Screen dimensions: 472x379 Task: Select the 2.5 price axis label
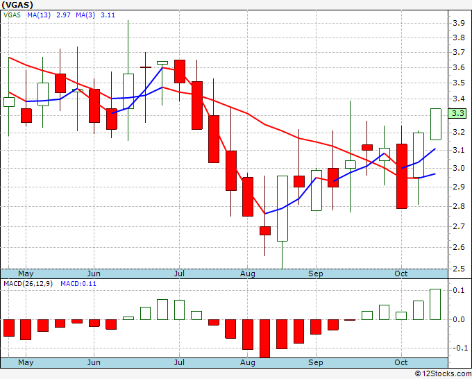458,269
